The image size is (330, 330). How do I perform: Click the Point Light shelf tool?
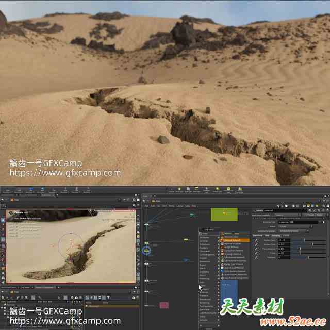[179, 190]
